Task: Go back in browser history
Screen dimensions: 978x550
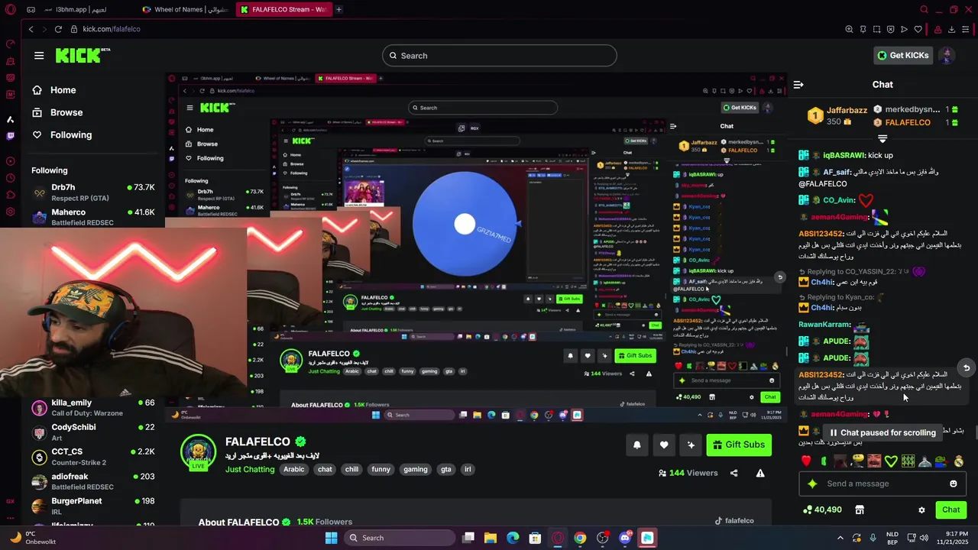Action: tap(31, 29)
